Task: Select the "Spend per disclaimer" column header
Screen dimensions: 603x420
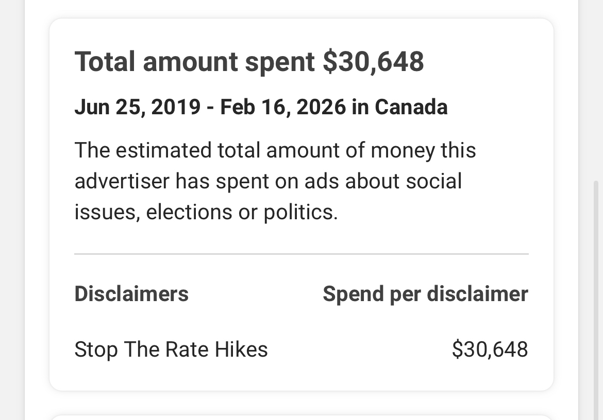Action: (425, 294)
